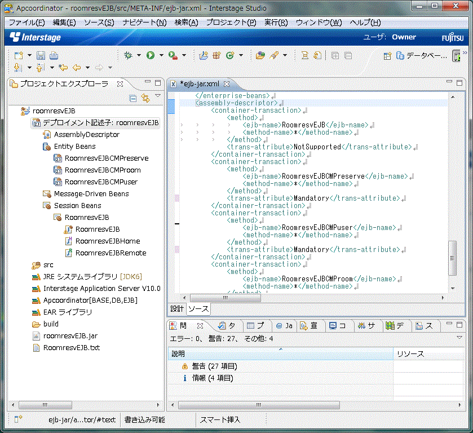Open the project explorer view menu triangle
Viewport: 473px width, 433px height.
pos(158,96)
